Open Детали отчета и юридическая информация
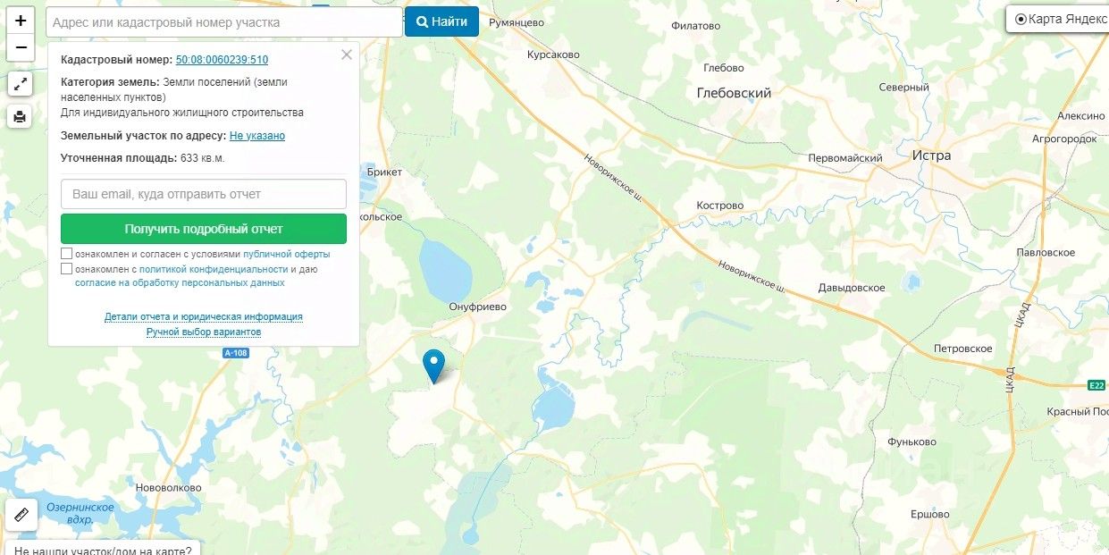This screenshot has width=1109, height=555. point(204,316)
